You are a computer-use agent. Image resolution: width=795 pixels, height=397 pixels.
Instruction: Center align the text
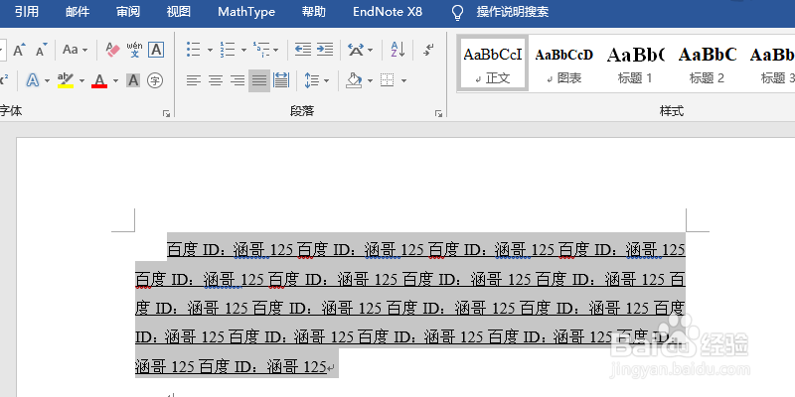[x=216, y=80]
